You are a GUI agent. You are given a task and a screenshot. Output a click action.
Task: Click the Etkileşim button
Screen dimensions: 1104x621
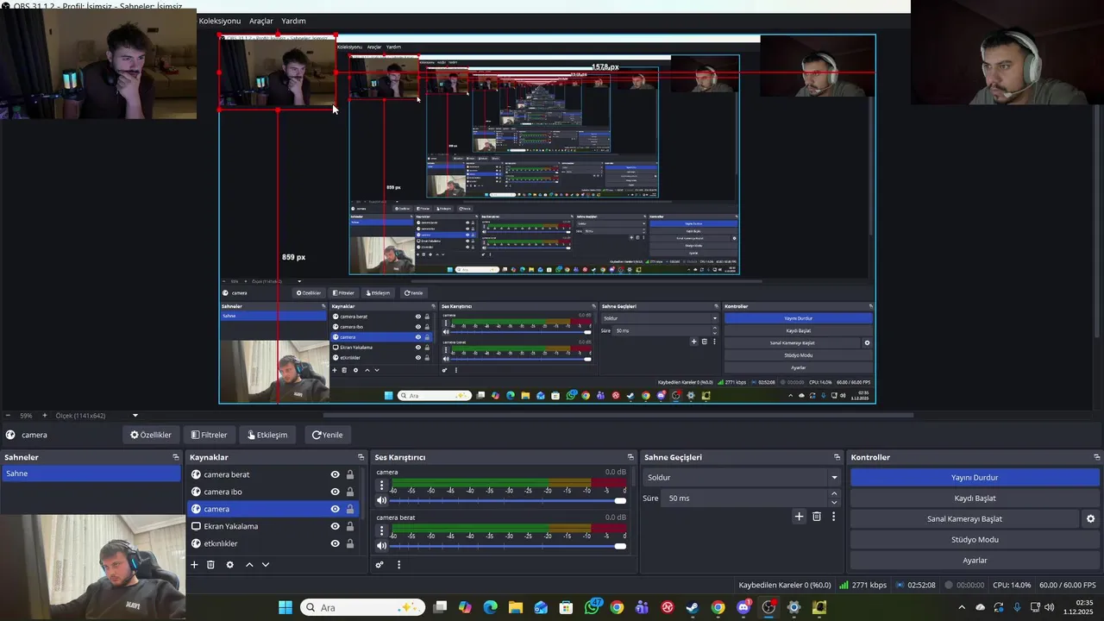click(267, 435)
